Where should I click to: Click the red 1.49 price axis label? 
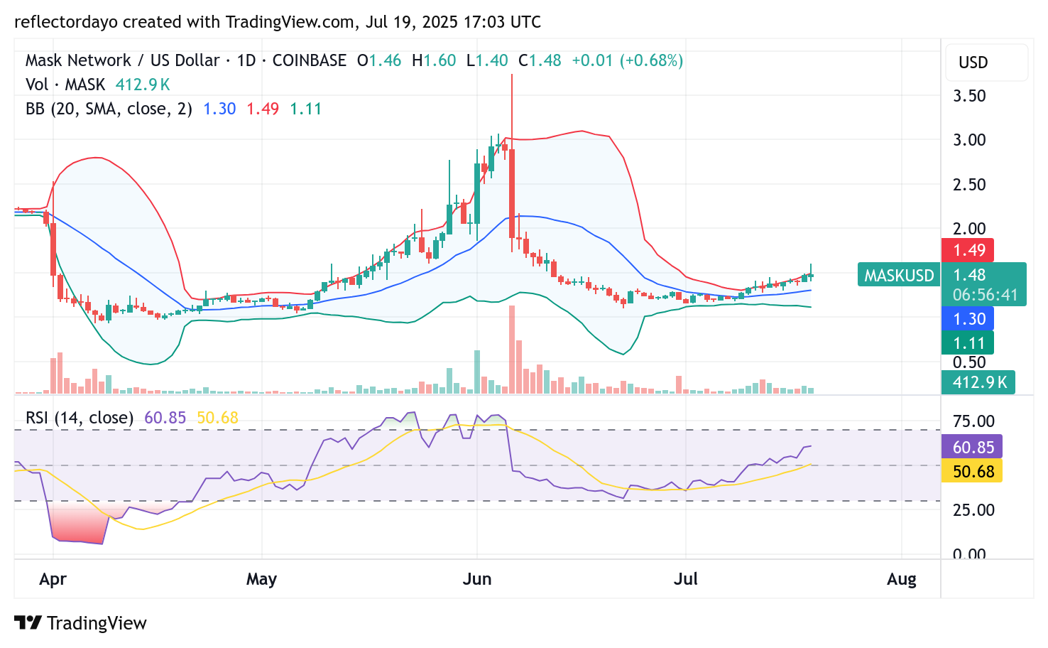(x=968, y=250)
